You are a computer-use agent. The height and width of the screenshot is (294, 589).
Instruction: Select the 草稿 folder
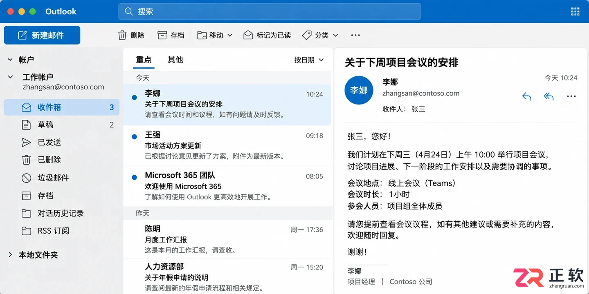tap(61, 125)
